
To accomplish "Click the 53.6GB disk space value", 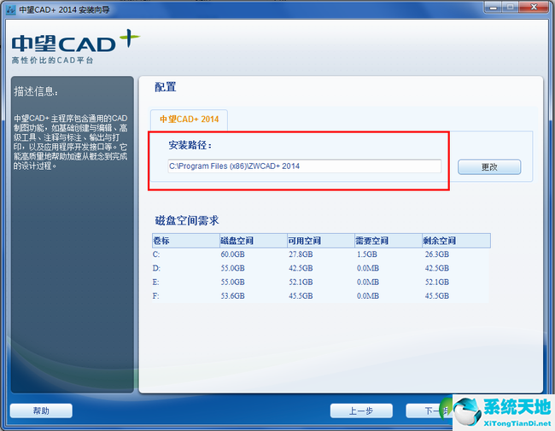I will [x=232, y=296].
